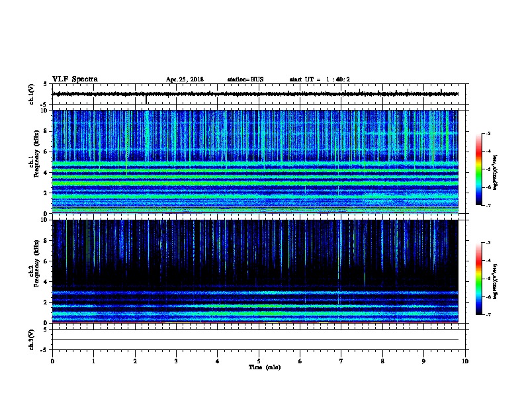Click the "ch.3(V)" axis label
This screenshot has height=405, width=524.
[31, 339]
